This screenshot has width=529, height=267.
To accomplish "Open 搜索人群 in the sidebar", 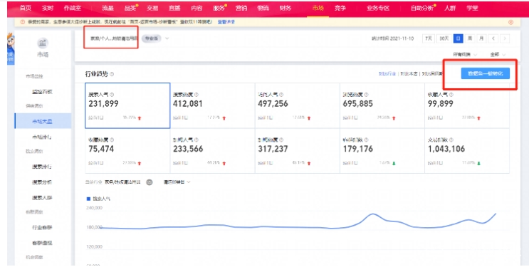I will coord(42,198).
